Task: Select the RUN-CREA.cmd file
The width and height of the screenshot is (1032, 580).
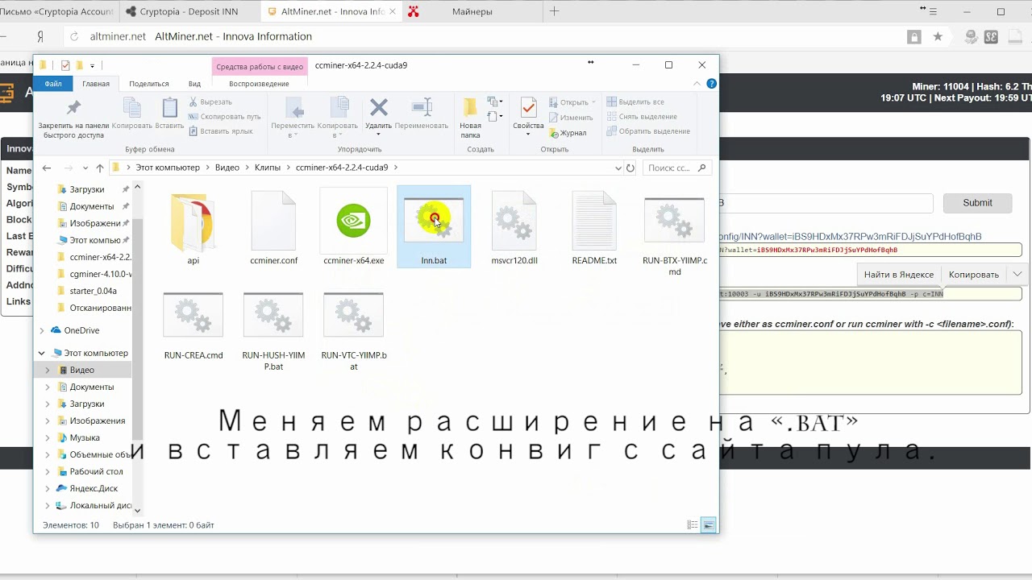Action: click(x=193, y=325)
